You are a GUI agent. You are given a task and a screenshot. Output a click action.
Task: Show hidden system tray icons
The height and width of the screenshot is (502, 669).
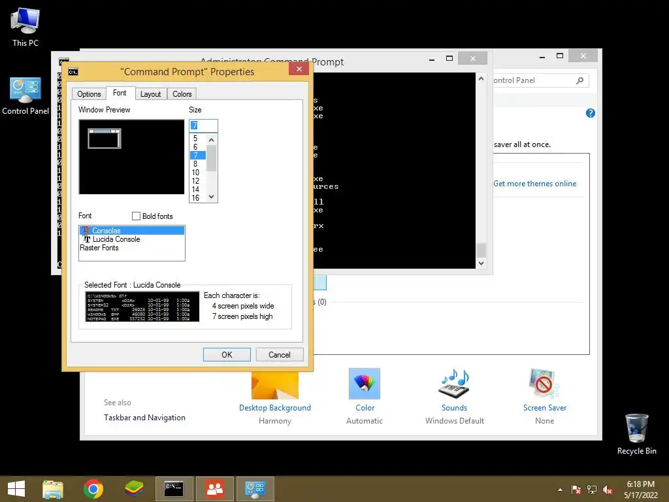tap(560, 490)
